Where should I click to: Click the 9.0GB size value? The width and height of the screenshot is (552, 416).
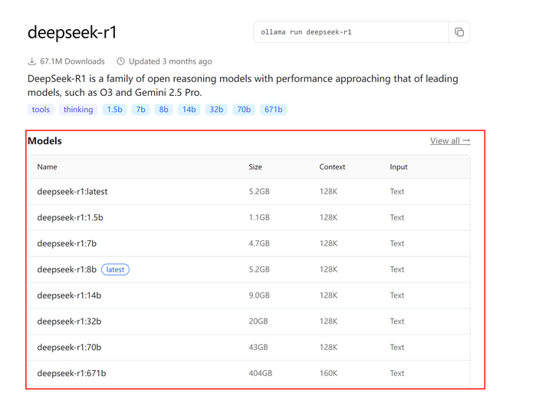[259, 295]
